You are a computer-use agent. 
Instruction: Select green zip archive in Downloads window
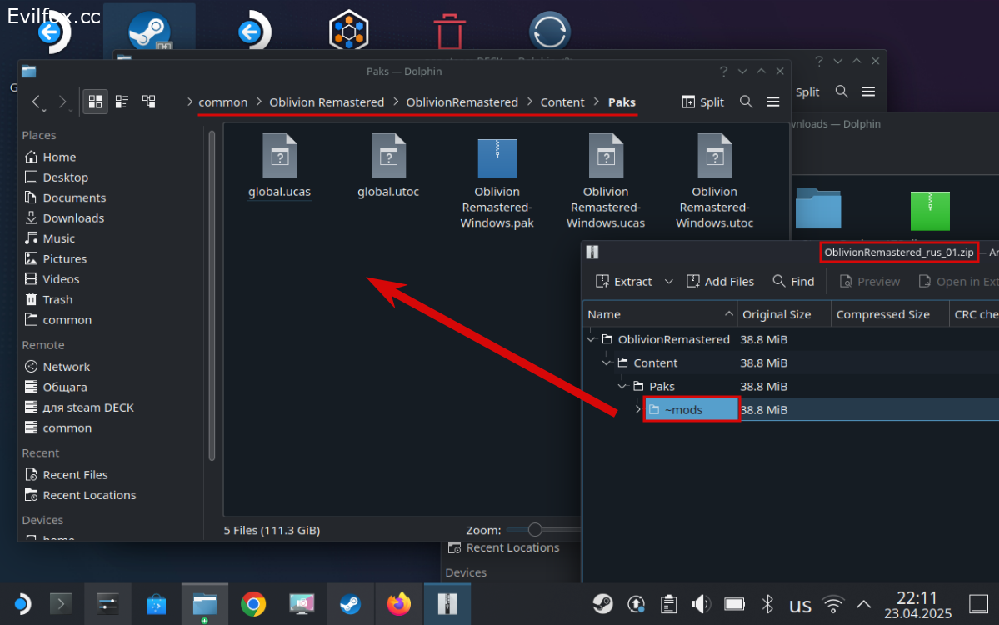(x=930, y=211)
